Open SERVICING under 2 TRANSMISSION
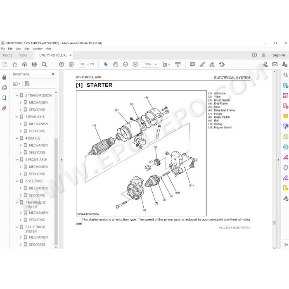This screenshot has width=289, height=289. [37, 109]
